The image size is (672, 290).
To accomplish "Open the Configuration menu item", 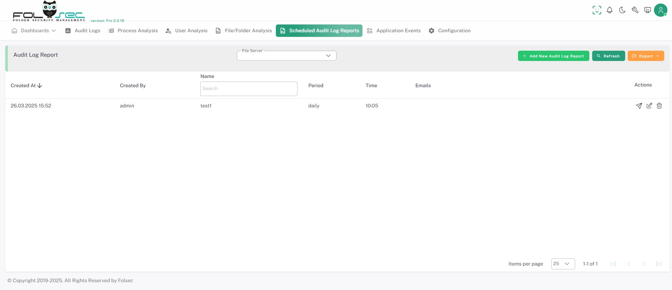I will pos(449,30).
